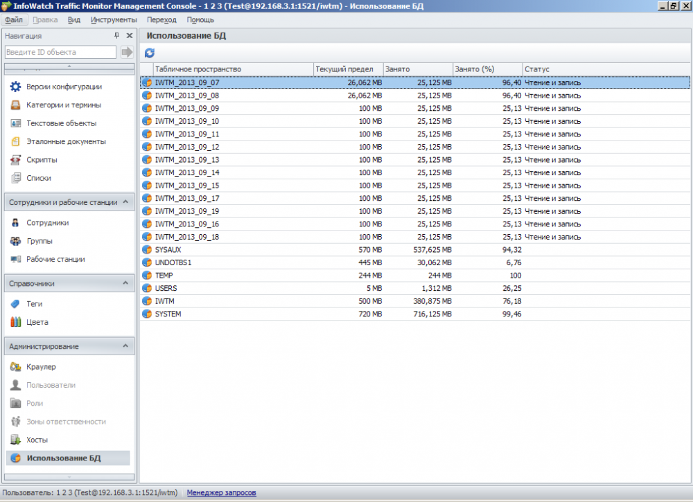Select row IWTM_2013_09_18

415,237
